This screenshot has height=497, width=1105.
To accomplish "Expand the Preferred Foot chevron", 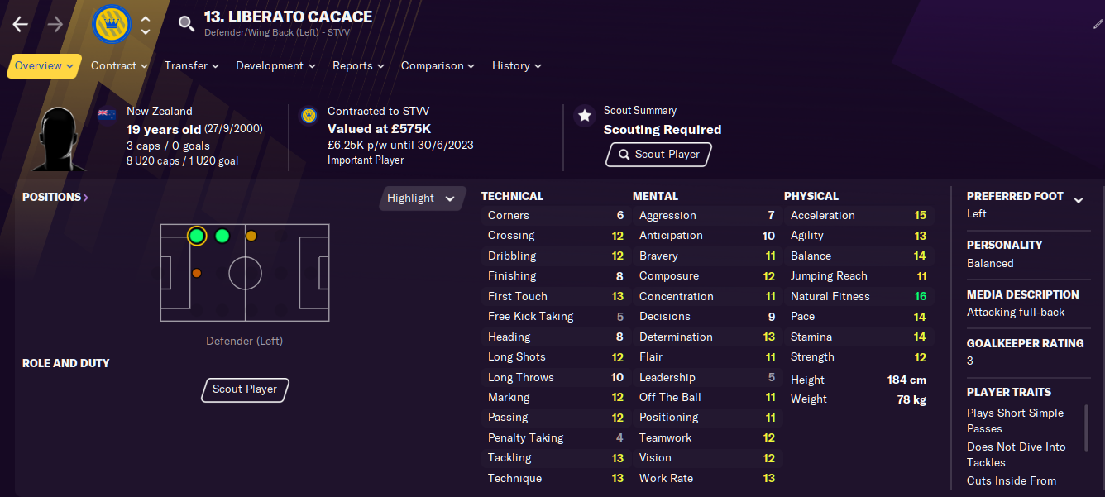I will tap(1078, 199).
